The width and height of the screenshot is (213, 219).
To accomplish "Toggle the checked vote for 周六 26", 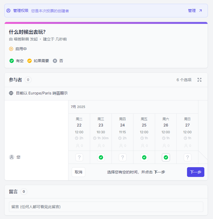I will coord(166,157).
